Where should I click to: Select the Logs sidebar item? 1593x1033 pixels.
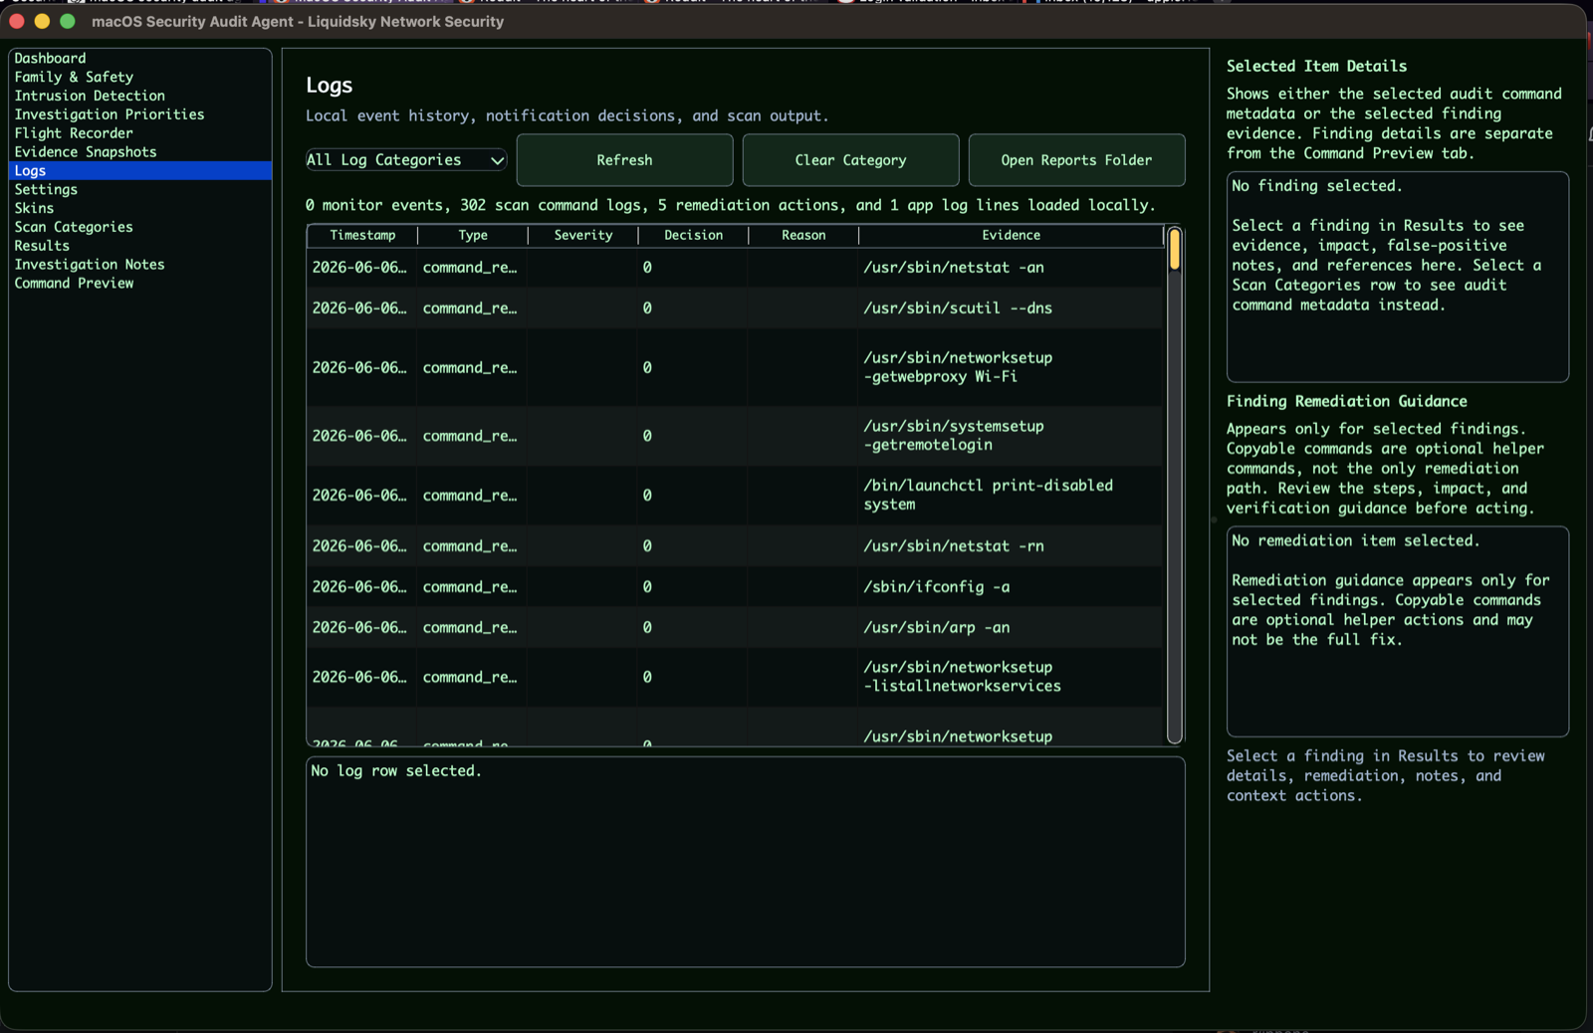coord(140,171)
